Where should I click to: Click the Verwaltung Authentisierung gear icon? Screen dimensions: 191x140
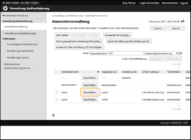coord(5,9)
